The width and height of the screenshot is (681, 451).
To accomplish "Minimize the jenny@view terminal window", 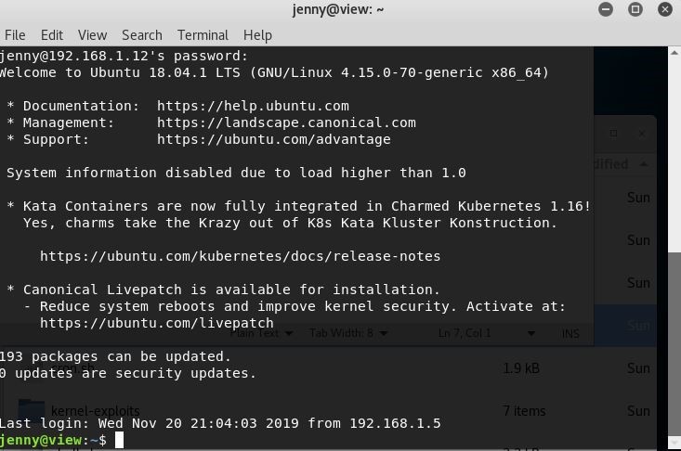I will 606,9.
